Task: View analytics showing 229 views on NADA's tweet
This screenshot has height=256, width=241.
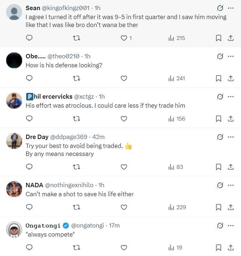Action: tap(177, 207)
